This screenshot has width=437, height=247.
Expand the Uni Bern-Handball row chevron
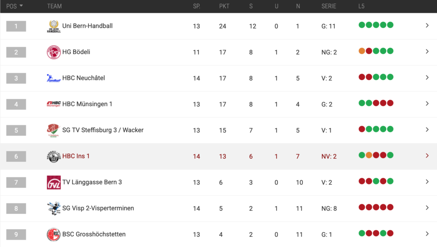click(427, 26)
